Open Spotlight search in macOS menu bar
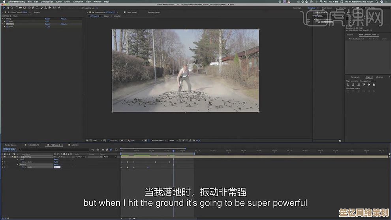This screenshot has width=391, height=220. click(376, 2)
